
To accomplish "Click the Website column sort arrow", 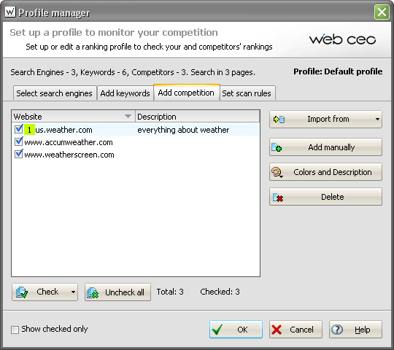I will [128, 116].
